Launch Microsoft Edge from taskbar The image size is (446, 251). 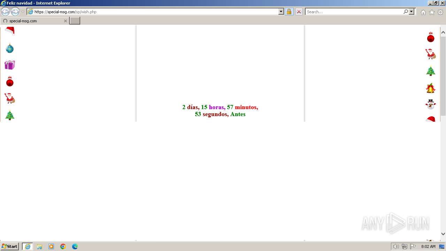click(x=75, y=246)
